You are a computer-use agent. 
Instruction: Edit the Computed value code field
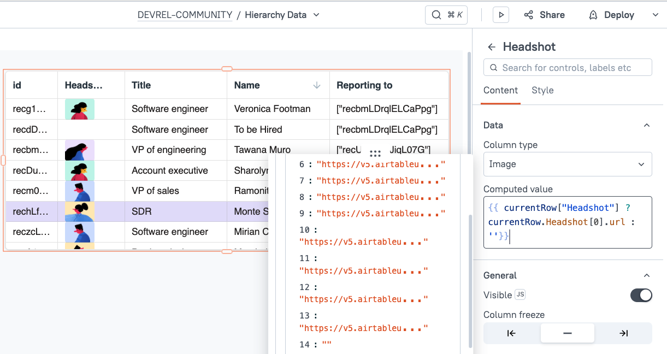click(x=567, y=222)
